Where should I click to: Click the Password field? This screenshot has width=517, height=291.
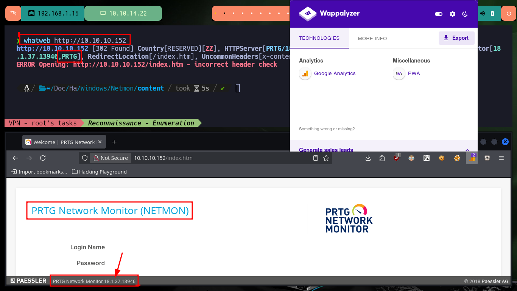[188, 263]
